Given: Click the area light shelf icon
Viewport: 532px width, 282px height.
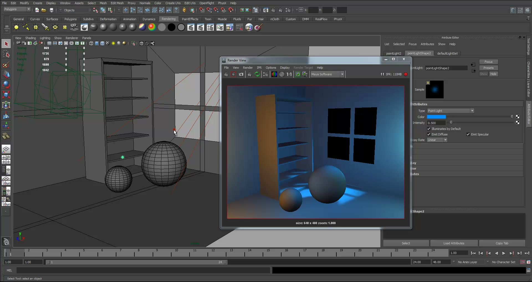Looking at the screenshot, I should [x=55, y=27].
